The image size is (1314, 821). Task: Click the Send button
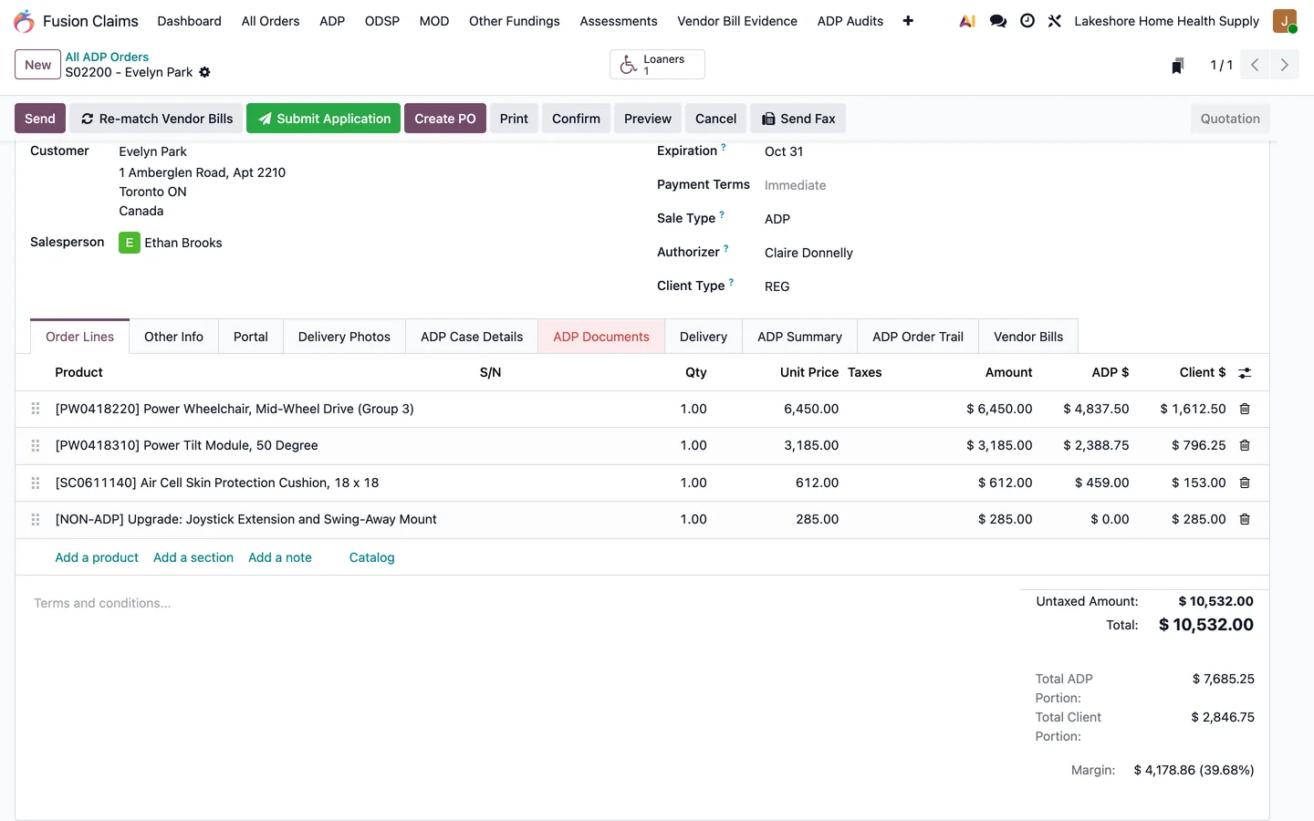pyautogui.click(x=40, y=119)
